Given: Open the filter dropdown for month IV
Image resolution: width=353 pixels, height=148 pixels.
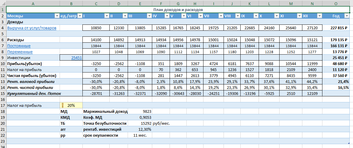Looking at the screenshot, I should pos(167,16).
